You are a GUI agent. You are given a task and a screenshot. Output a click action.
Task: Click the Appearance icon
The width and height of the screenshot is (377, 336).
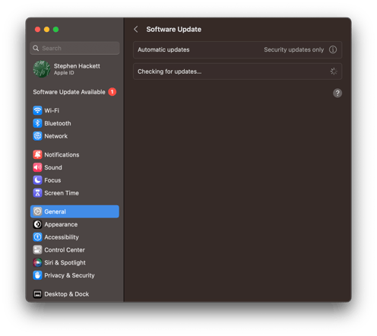click(37, 224)
